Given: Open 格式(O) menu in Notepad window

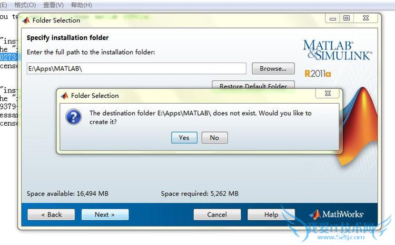Looking at the screenshot, I should (25, 5).
